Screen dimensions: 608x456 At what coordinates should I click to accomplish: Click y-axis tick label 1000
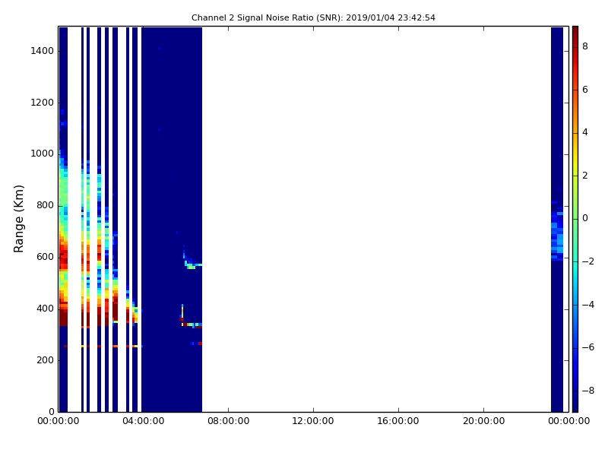[43, 154]
